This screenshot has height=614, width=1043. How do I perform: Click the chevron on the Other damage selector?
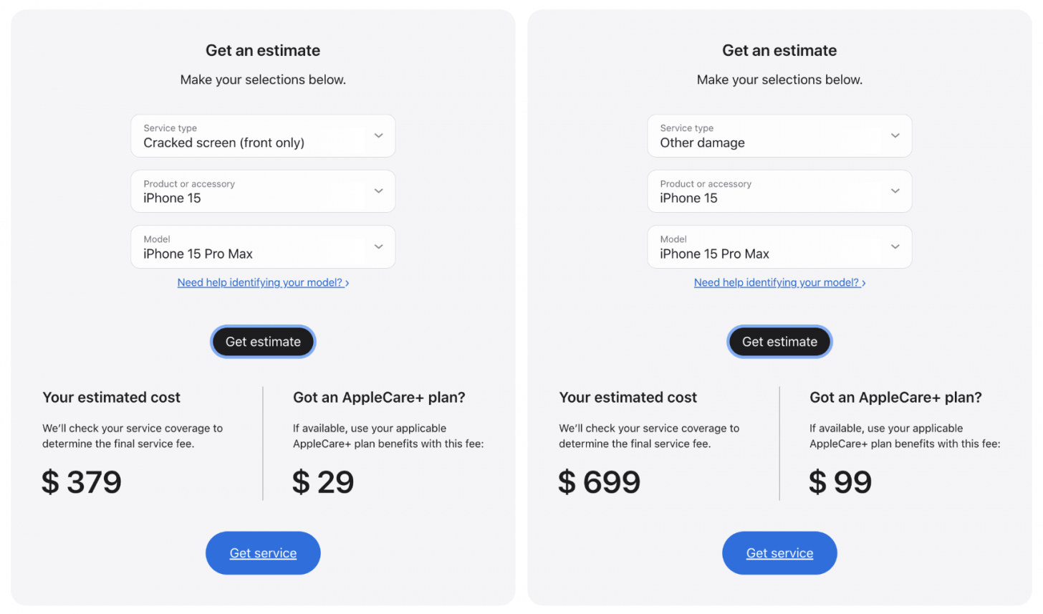[895, 135]
